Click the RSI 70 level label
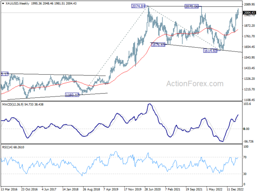This screenshot has height=193, width=257. 245,157
